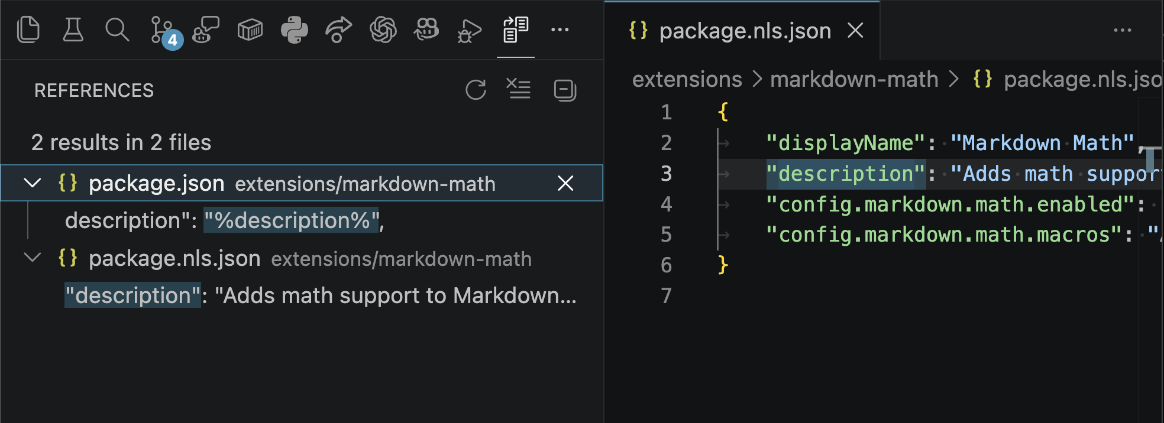Place cursor on "config.markdown.math.enabled" key
Screen dimensions: 1164x423
950,204
